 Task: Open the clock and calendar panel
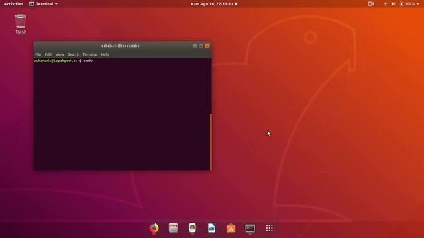214,4
